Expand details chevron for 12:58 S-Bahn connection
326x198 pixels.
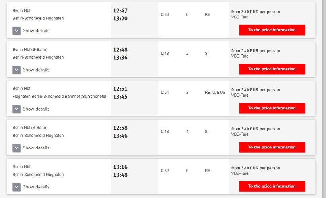(x=16, y=148)
